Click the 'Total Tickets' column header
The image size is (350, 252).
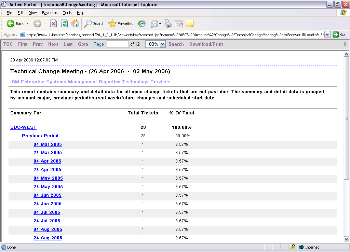[143, 113]
